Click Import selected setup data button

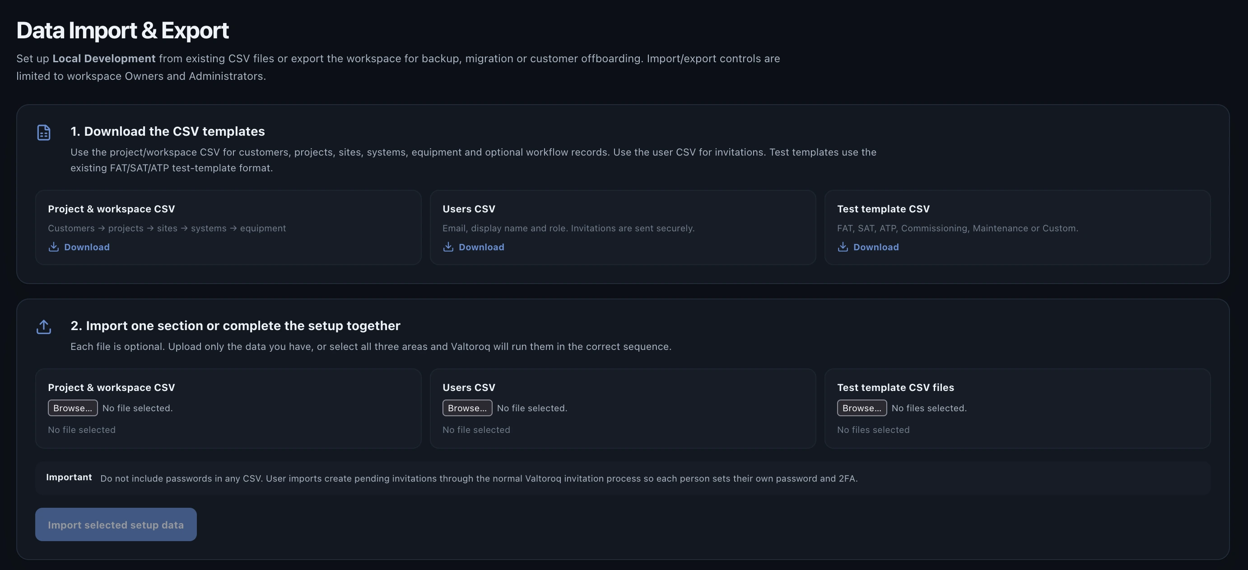[116, 524]
